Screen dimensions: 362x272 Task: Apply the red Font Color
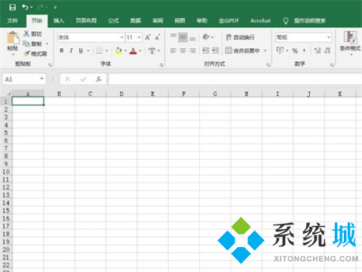tap(133, 51)
